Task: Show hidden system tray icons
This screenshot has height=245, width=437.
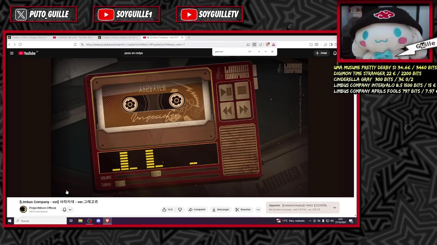Action: tap(310, 221)
